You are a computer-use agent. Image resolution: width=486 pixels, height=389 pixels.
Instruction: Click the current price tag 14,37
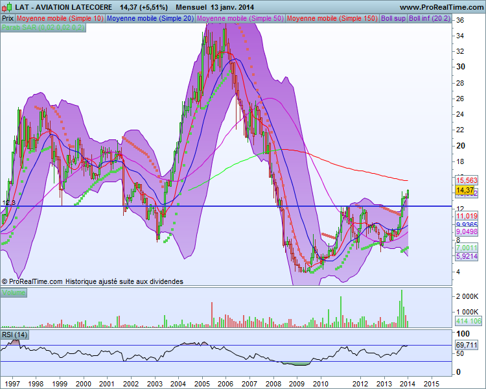click(465, 190)
